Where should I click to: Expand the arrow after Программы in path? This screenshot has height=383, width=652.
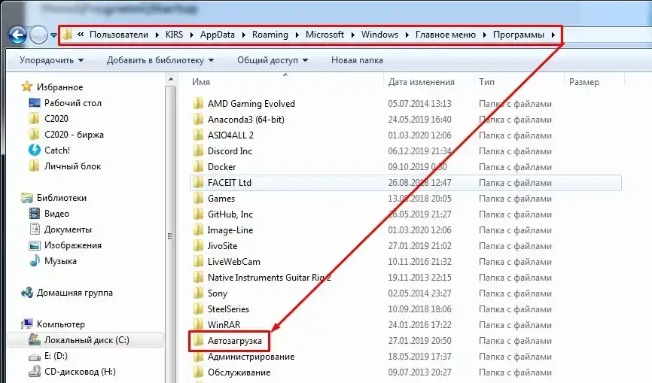(553, 35)
